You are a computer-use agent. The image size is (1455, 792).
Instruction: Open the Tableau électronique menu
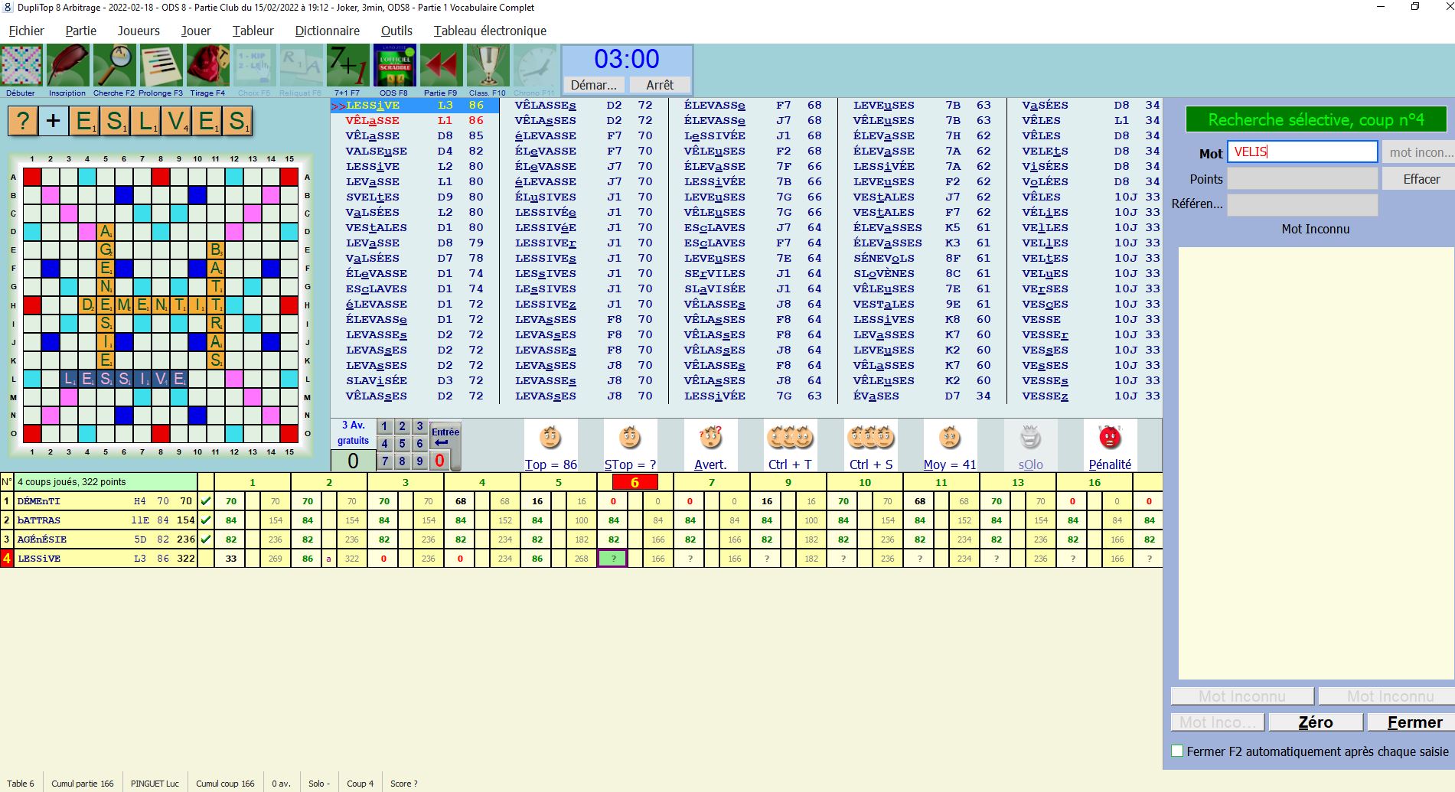(x=490, y=31)
